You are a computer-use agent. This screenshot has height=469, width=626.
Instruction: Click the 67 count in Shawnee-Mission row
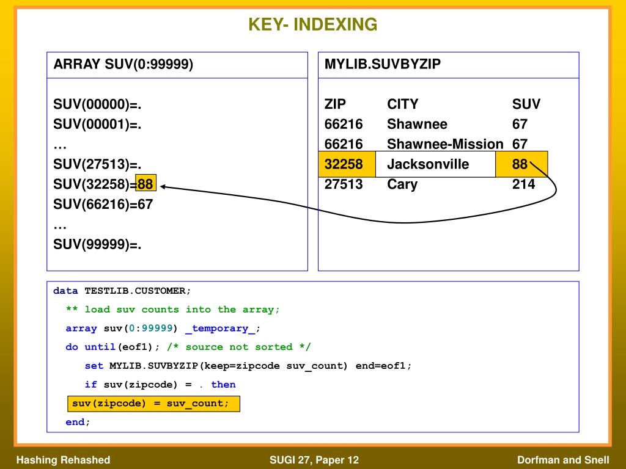click(x=520, y=144)
